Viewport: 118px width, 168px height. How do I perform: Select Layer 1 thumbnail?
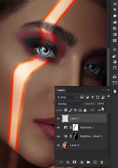[x=65, y=118]
